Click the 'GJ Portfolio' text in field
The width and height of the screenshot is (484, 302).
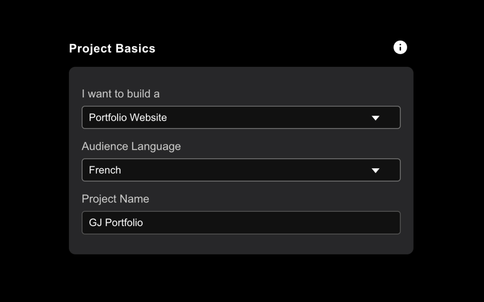116,222
